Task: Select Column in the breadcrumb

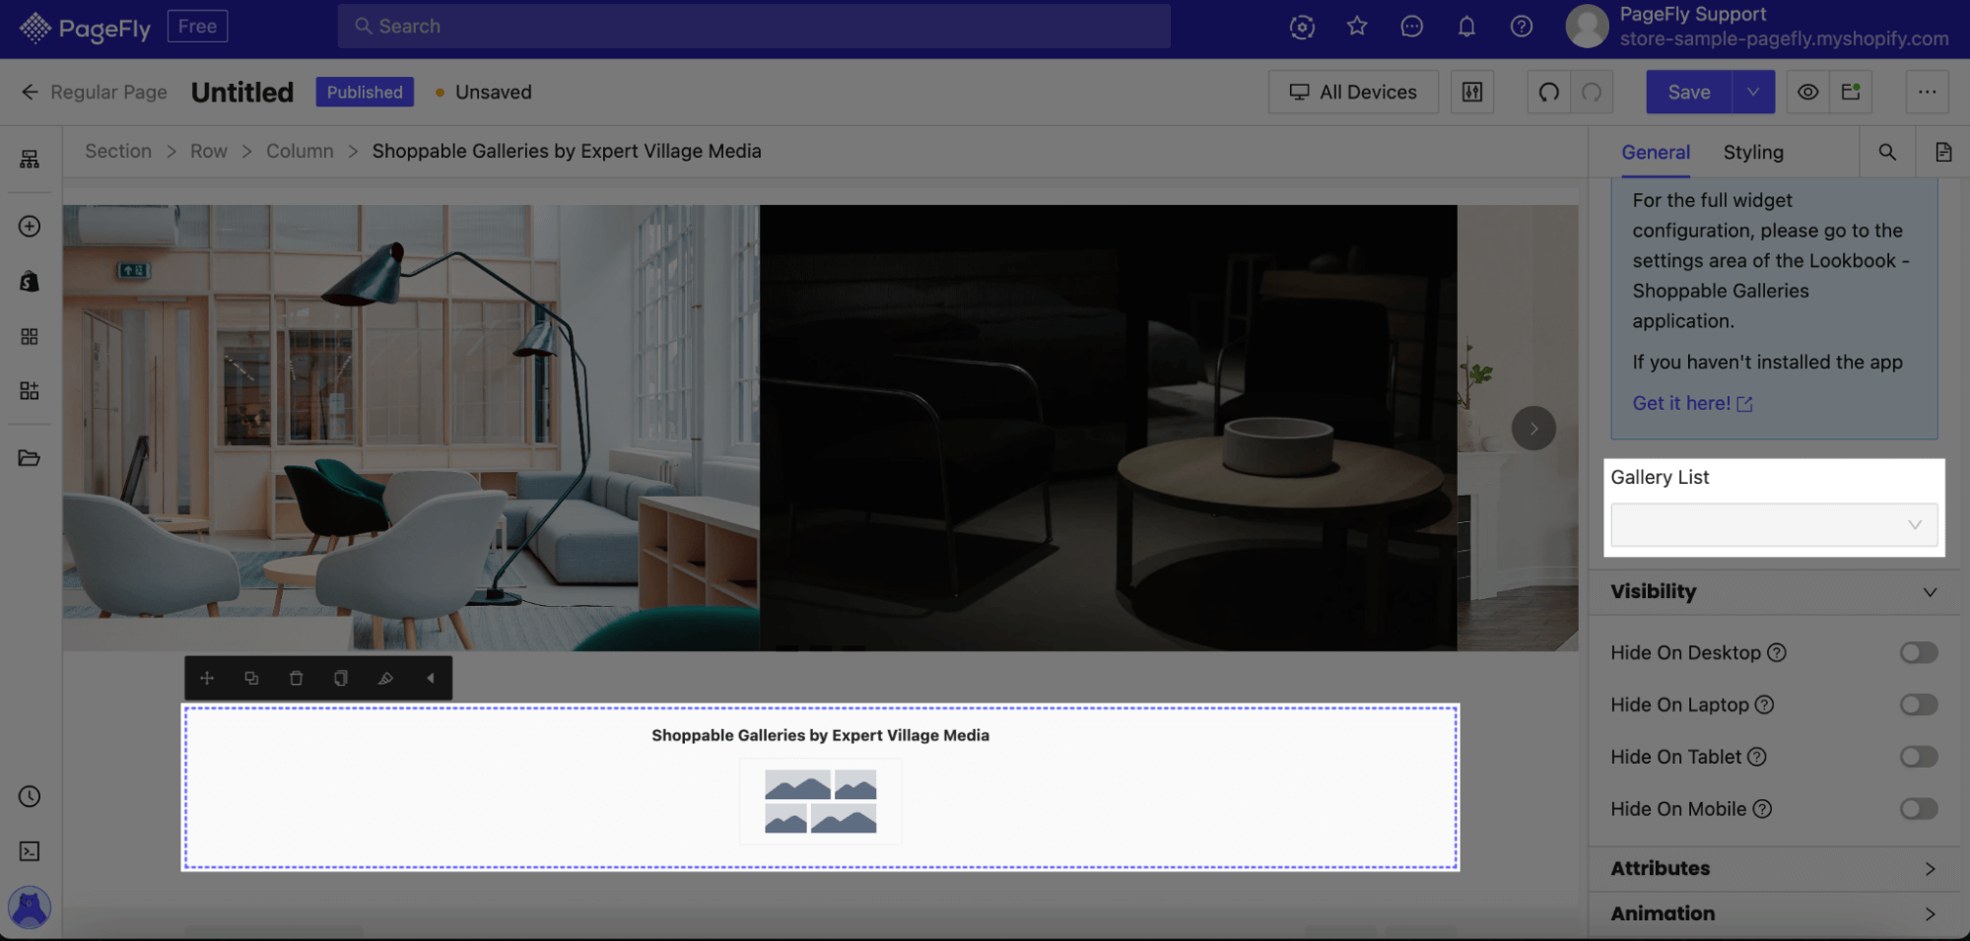Action: point(300,151)
